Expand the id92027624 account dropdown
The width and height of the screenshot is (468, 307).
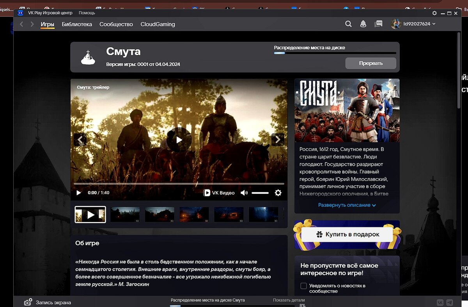click(419, 24)
